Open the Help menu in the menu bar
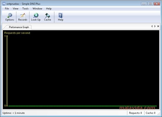This screenshot has width=162, height=117. click(49, 9)
